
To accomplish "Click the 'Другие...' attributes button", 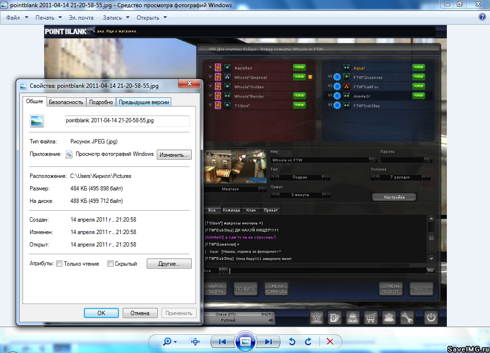I will coord(168,264).
